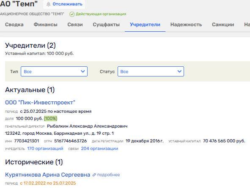Select OGRN value 5167746463726
Screen dimensions: 250x188
tap(71, 141)
